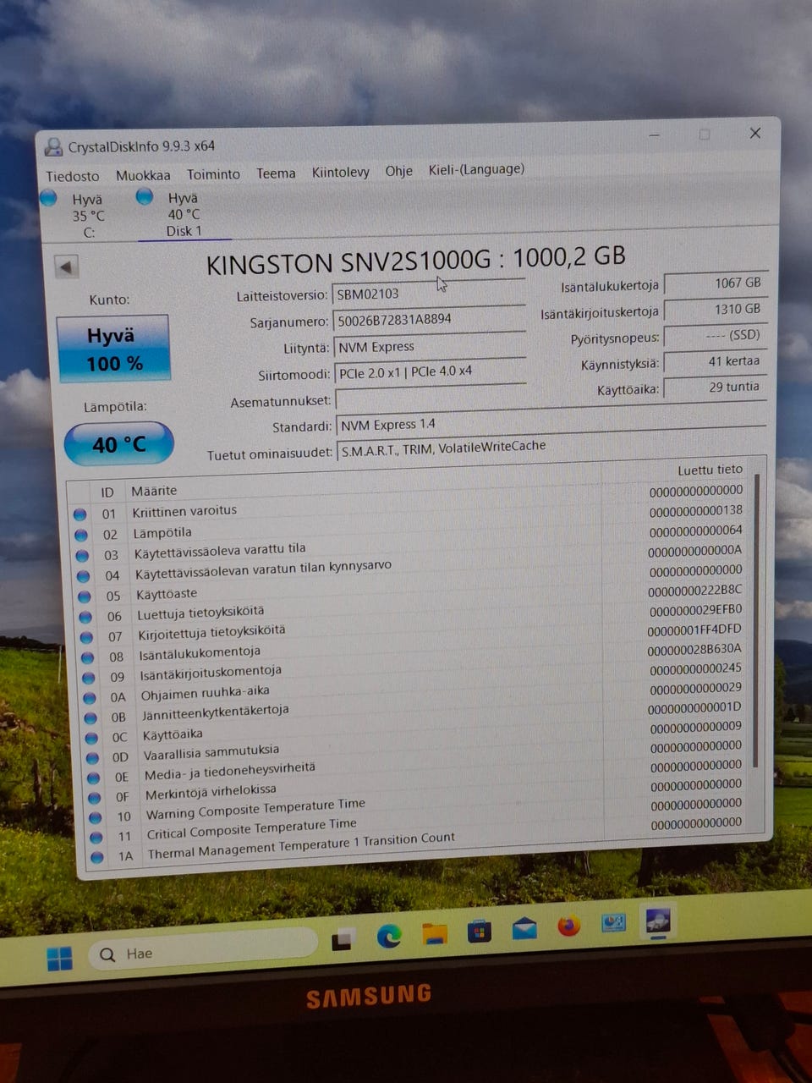Open File Explorer from the taskbar
Viewport: 812px width, 1083px height.
[x=435, y=933]
